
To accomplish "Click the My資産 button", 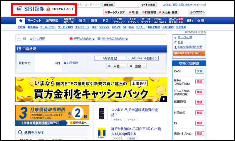I will coord(110,58).
